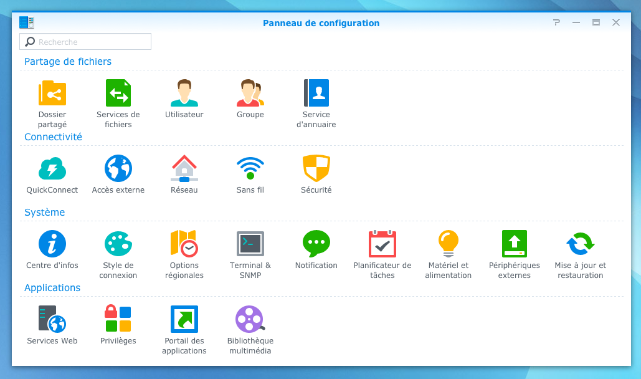Click the control panel logo icon
This screenshot has height=379, width=641.
[x=27, y=22]
